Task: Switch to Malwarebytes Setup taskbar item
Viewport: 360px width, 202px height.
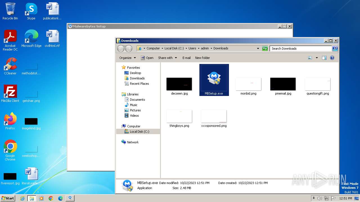Action: tap(70, 198)
